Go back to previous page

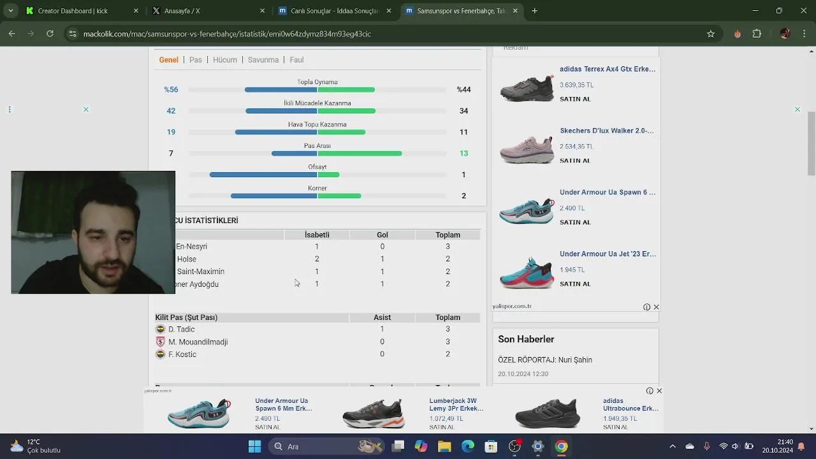tap(11, 34)
